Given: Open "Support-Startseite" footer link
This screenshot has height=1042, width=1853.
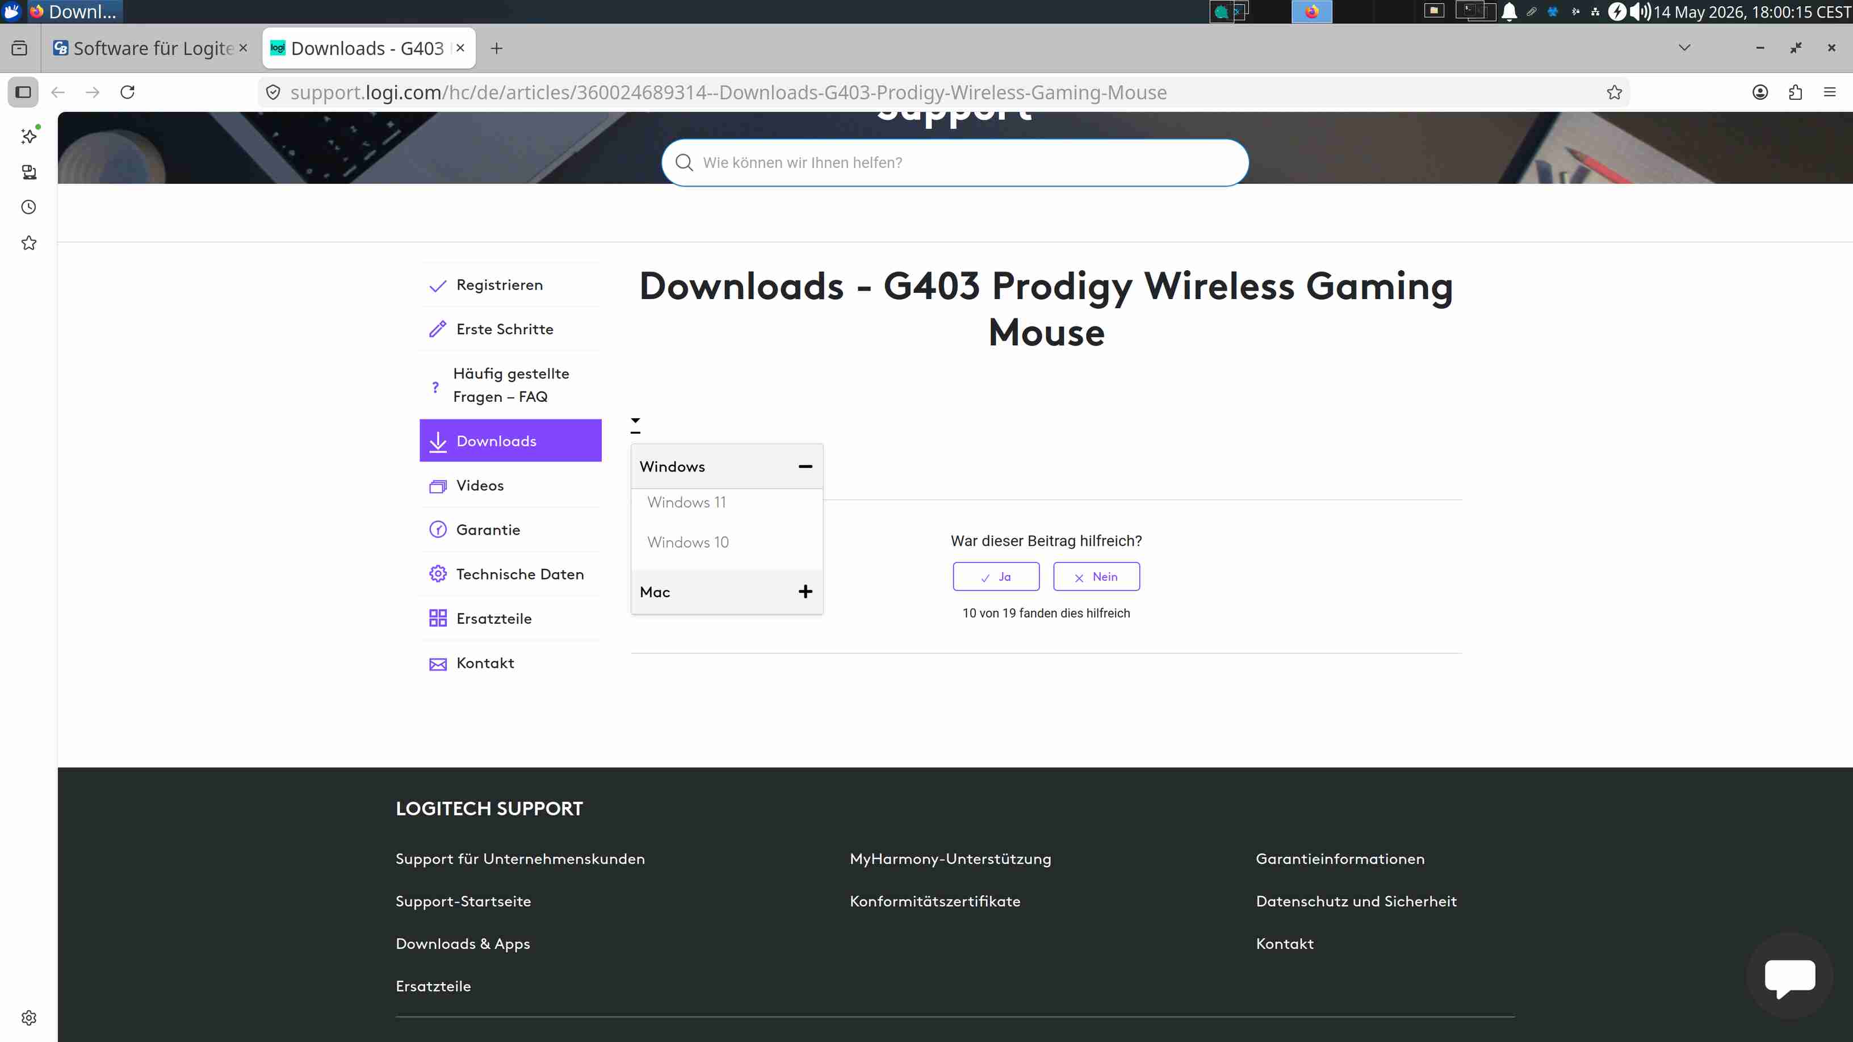Looking at the screenshot, I should point(463,901).
